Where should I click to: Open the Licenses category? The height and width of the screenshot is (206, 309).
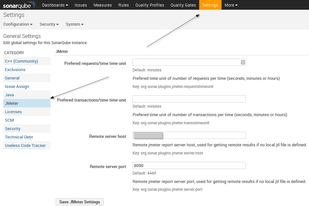[x=13, y=112]
